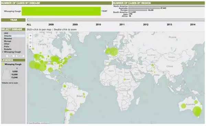
Task: Click the 10,000 legend size value
Action: tap(14, 75)
